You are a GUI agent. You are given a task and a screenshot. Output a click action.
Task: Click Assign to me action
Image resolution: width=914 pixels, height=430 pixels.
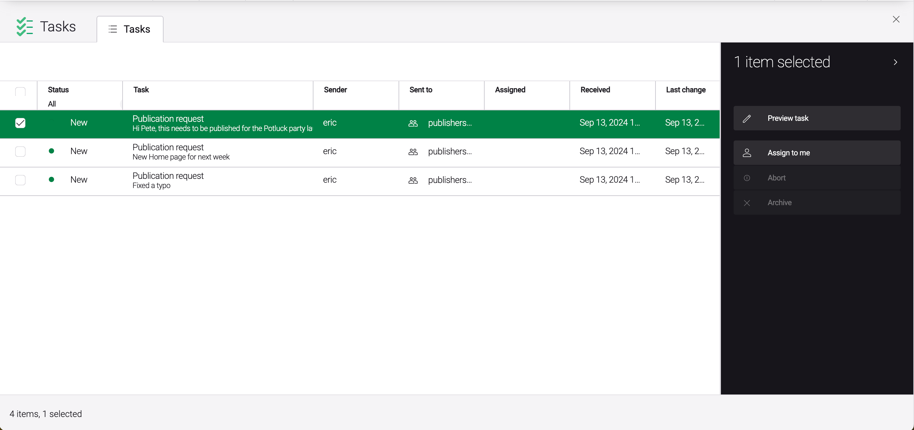(x=817, y=153)
